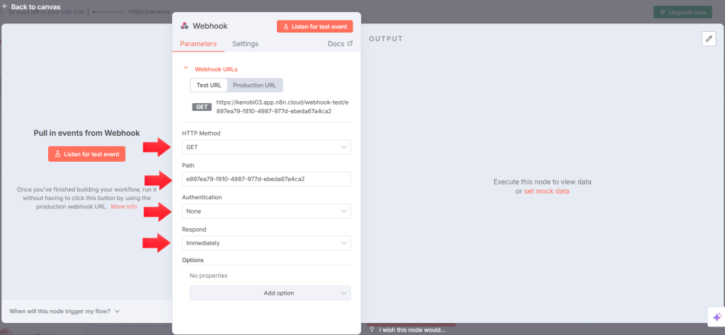
Task: Click the lightbulb I wish this node would
Action: [407, 330]
